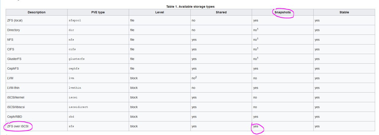Select the Level value 'block' for LVM
Viewport: 379px width, 135px height.
coord(134,78)
